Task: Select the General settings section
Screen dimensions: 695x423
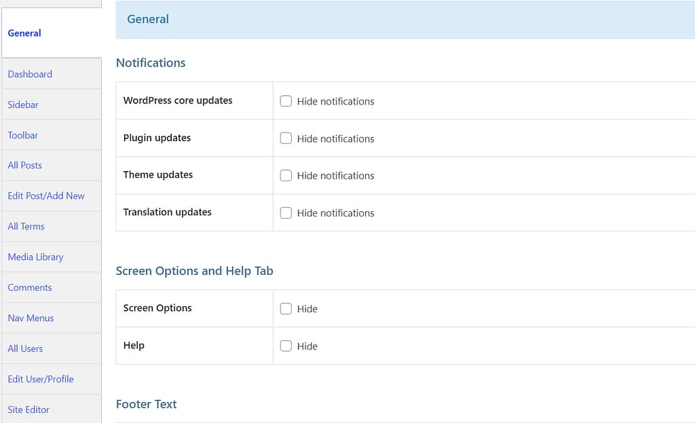Action: (24, 33)
